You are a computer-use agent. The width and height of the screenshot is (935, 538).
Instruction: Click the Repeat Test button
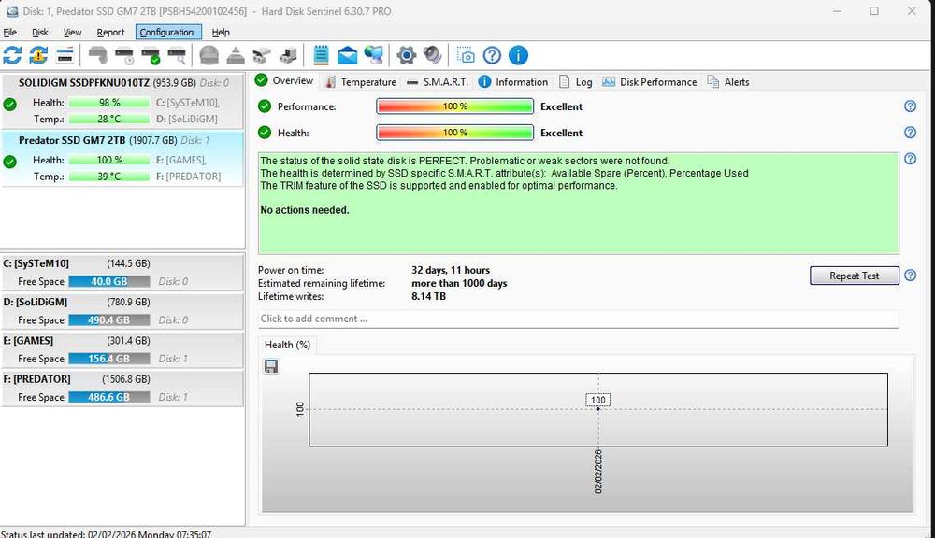[x=854, y=276]
